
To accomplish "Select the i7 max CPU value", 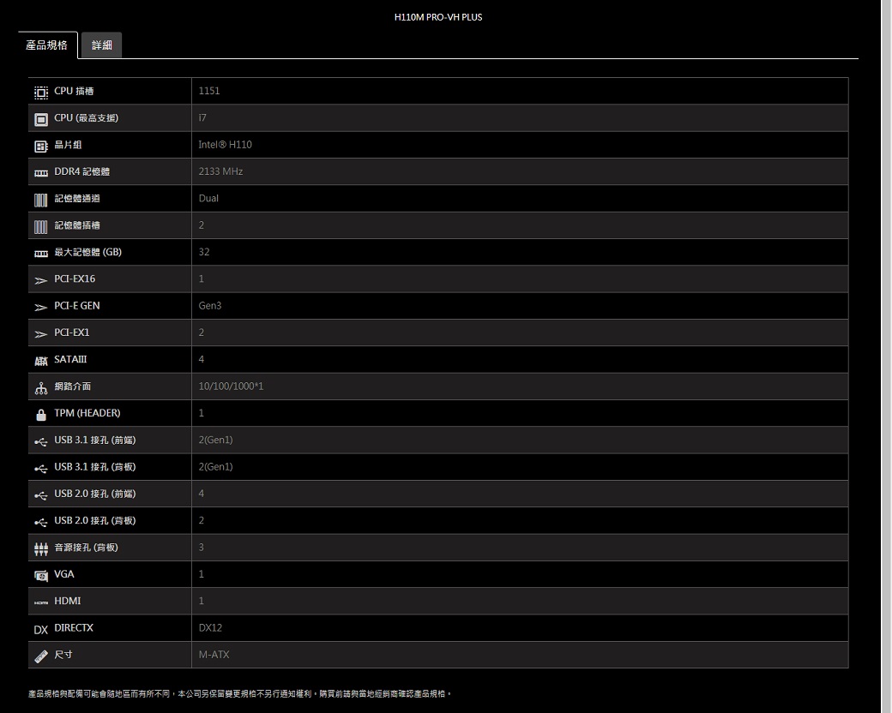I will pyautogui.click(x=202, y=117).
